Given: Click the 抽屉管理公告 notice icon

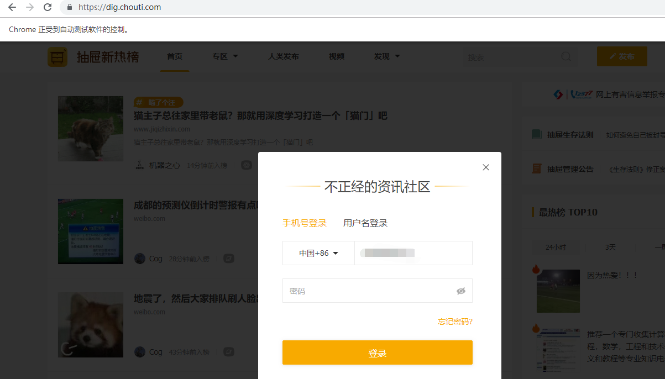Looking at the screenshot, I should [x=536, y=169].
